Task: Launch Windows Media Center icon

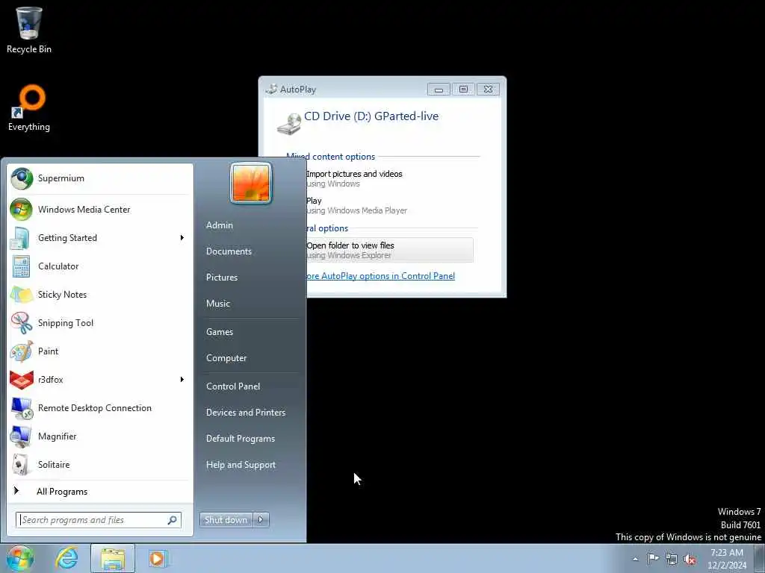Action: (22, 210)
